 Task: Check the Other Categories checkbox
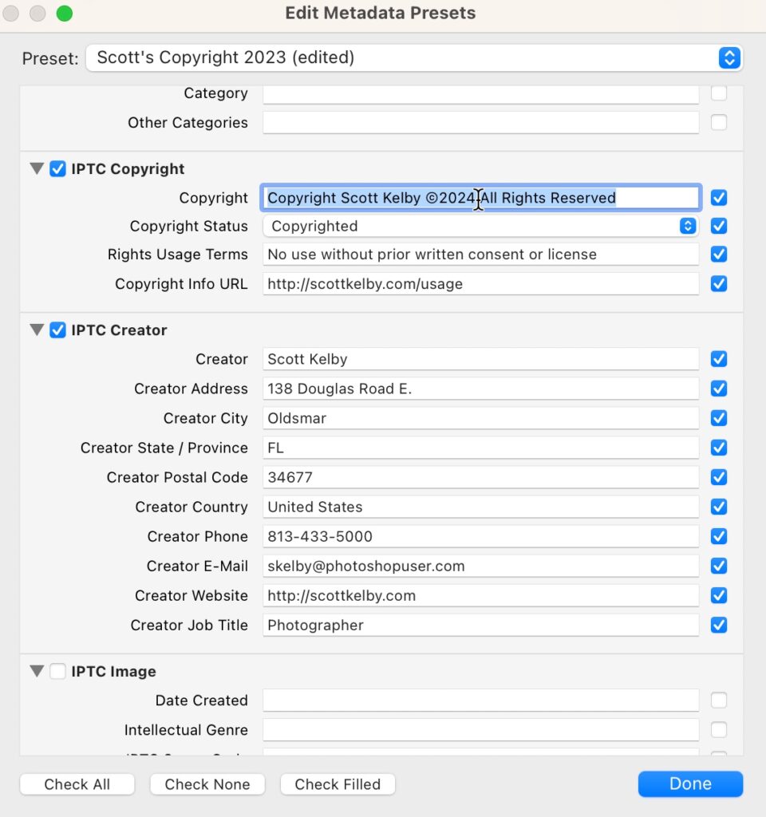click(x=719, y=122)
